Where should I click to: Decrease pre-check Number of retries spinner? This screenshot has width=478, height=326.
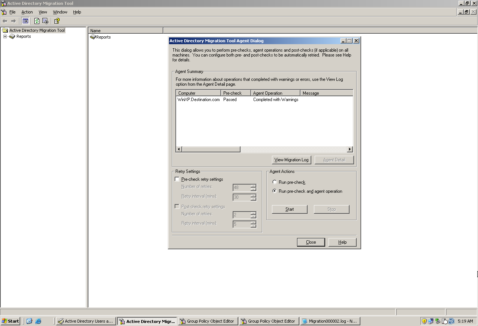click(254, 189)
